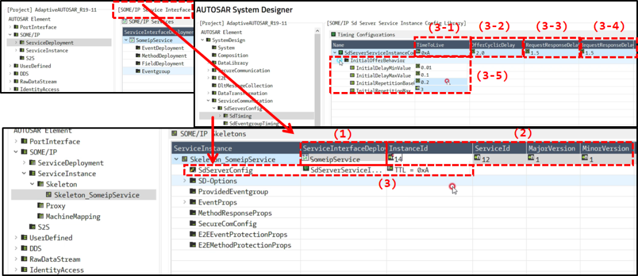Click the MethodDeployment folder icon
638x276 pixels.
click(138, 55)
